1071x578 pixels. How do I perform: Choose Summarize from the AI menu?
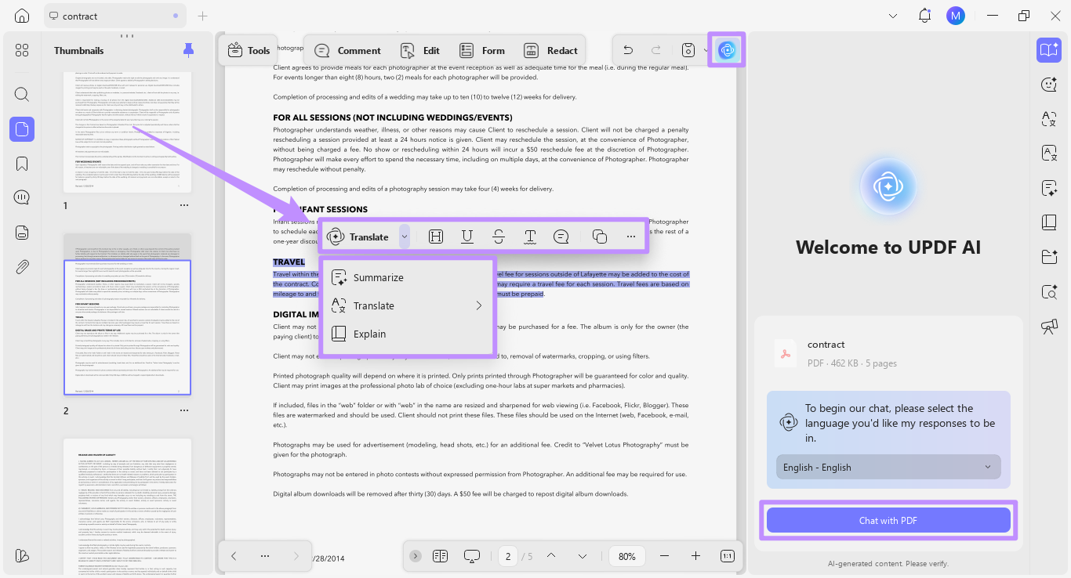[x=408, y=277]
